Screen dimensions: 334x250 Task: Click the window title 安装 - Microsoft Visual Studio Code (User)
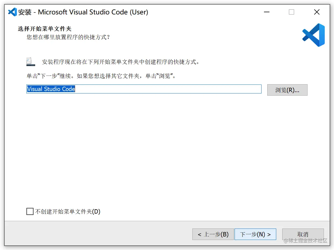pos(83,12)
